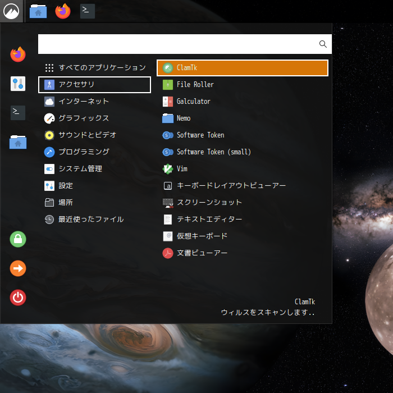
Task: Open システム管理 category
Action: (x=80, y=169)
